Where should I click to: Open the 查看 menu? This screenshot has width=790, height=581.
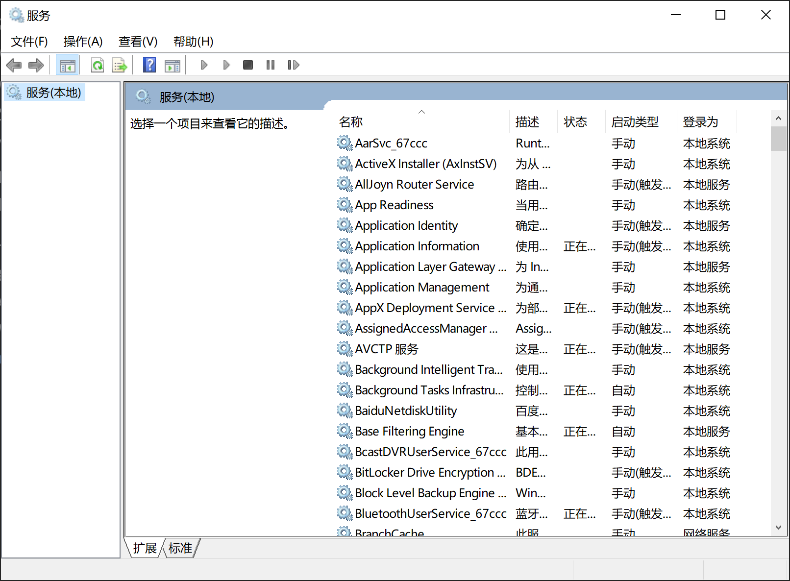(137, 42)
